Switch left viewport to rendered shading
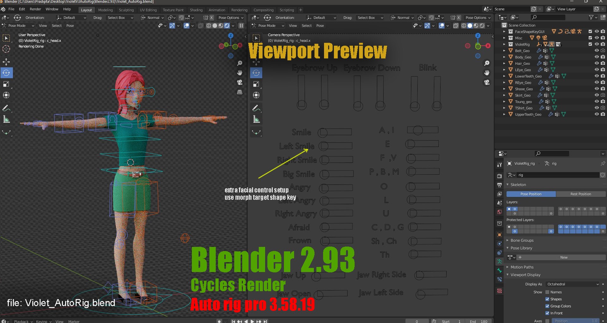607x323 pixels. click(227, 26)
